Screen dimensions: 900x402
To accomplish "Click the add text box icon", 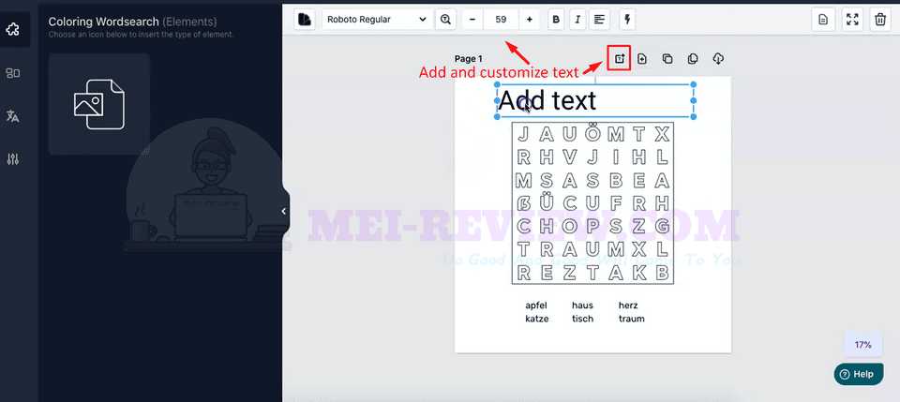I will [x=620, y=58].
